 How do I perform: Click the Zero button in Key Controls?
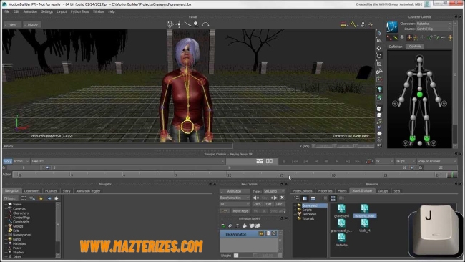pyautogui.click(x=257, y=204)
